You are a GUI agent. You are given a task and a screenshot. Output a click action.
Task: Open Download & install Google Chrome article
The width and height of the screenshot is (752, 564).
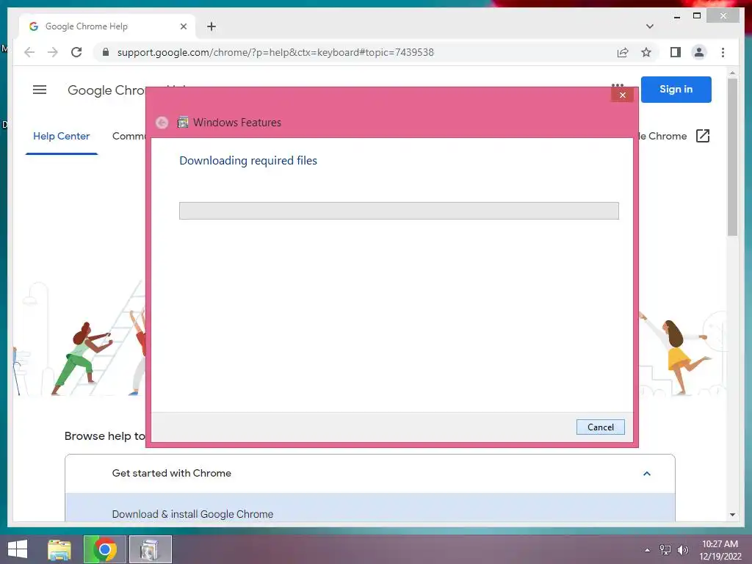192,514
